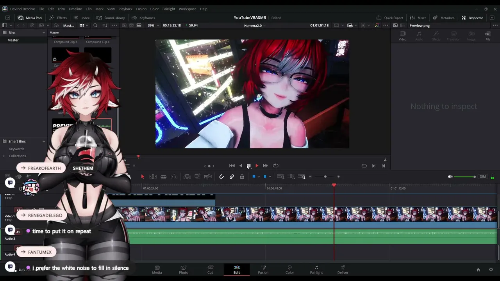Jump to first frame of timeline
500x281 pixels.
point(232,166)
